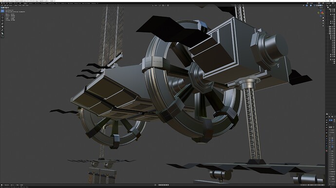Open the Help menu
This screenshot has height=188, width=336.
point(20,3)
